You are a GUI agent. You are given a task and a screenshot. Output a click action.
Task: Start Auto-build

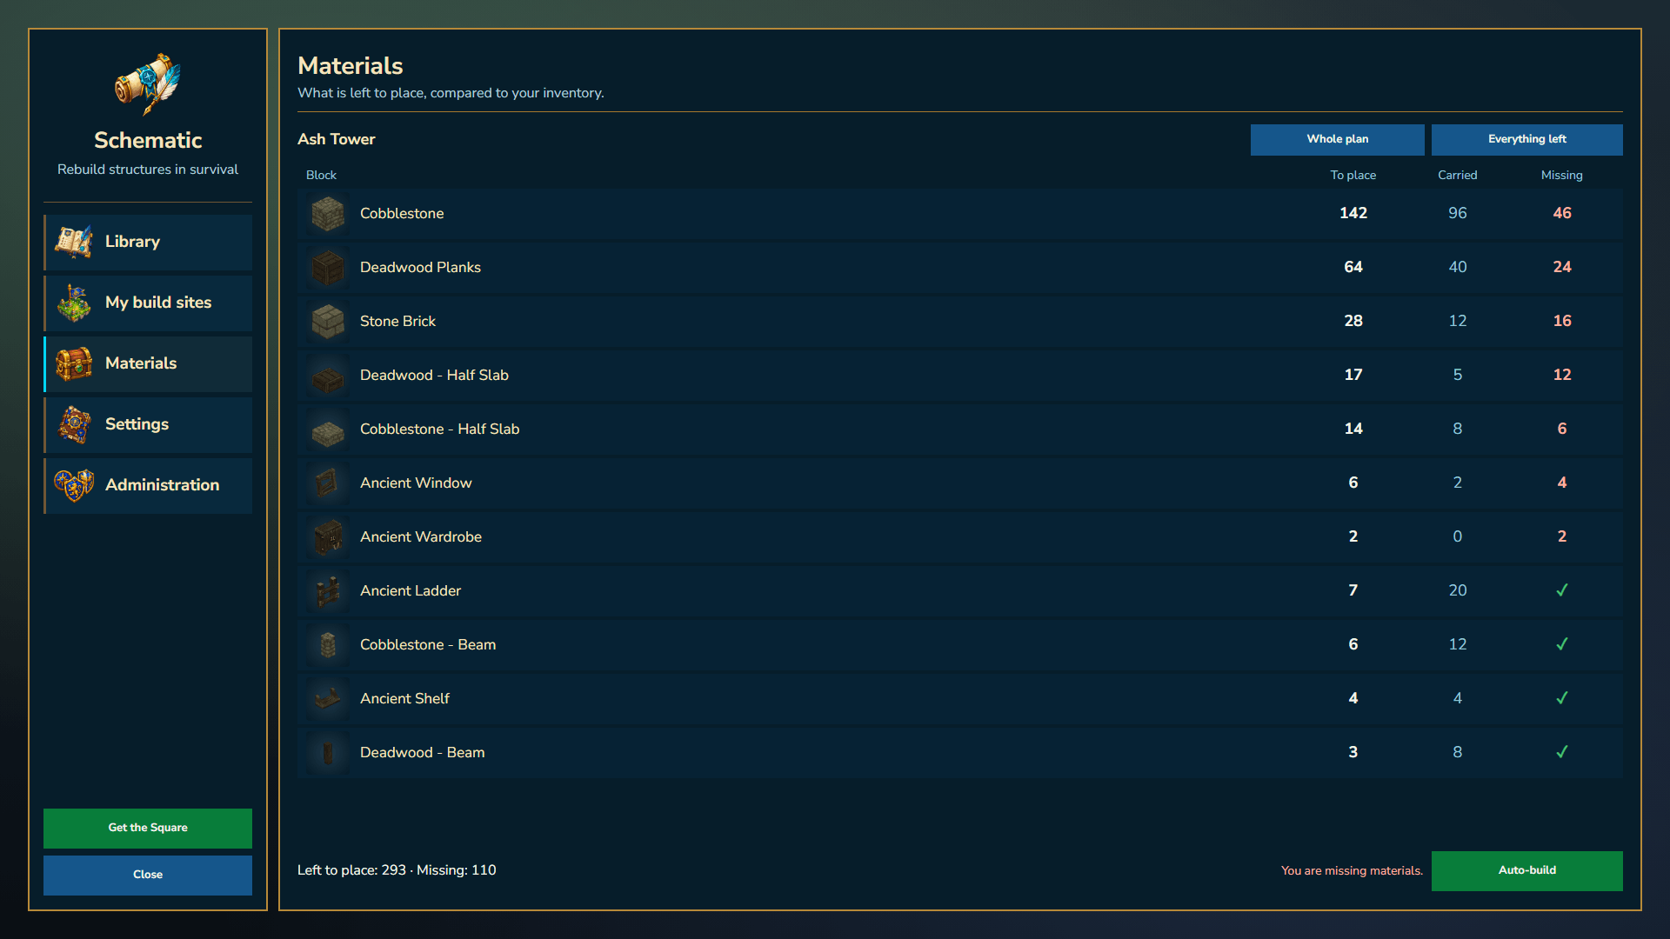[1526, 870]
